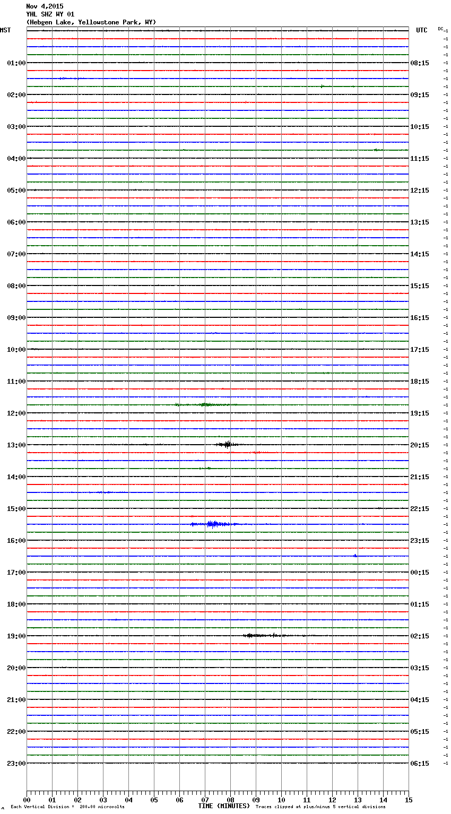Select the "12:00" MST row label
Image resolution: width=451 pixels, height=814 pixels.
click(x=16, y=413)
